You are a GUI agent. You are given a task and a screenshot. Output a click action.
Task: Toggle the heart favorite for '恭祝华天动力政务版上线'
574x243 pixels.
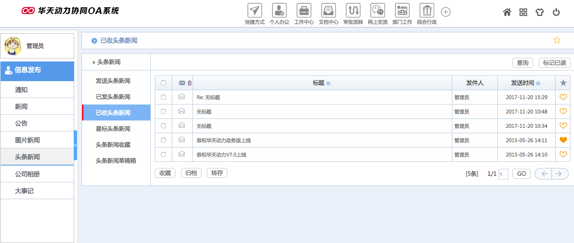coord(563,140)
